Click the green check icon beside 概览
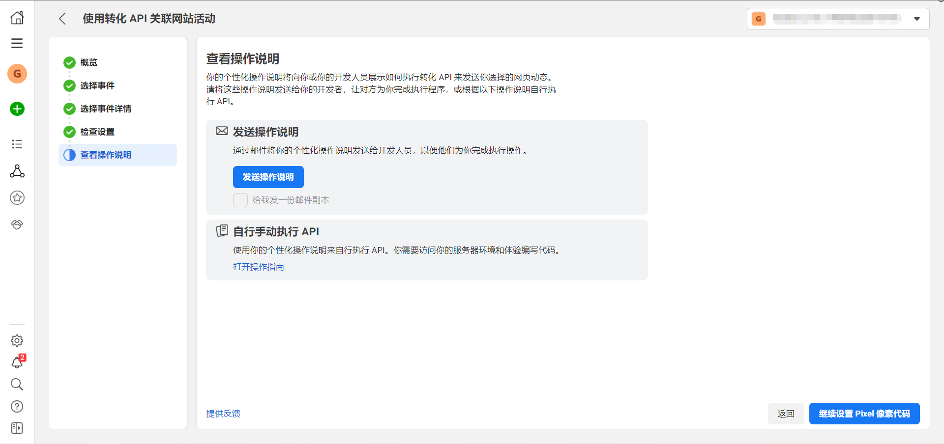Image resolution: width=944 pixels, height=444 pixels. [x=69, y=62]
